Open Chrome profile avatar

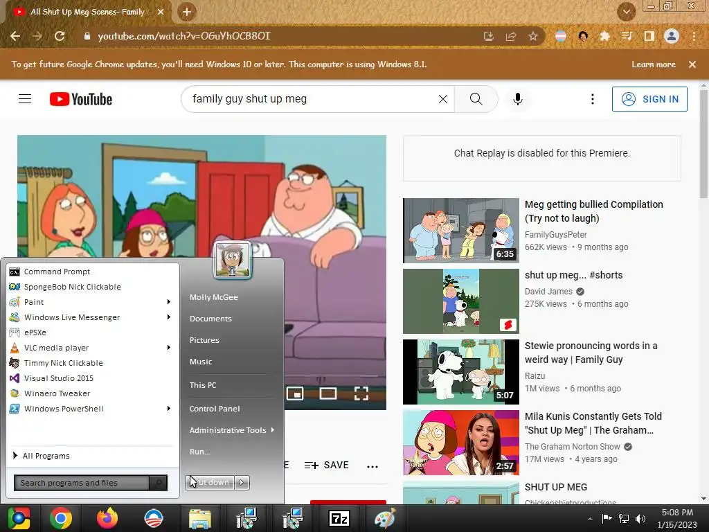point(672,36)
